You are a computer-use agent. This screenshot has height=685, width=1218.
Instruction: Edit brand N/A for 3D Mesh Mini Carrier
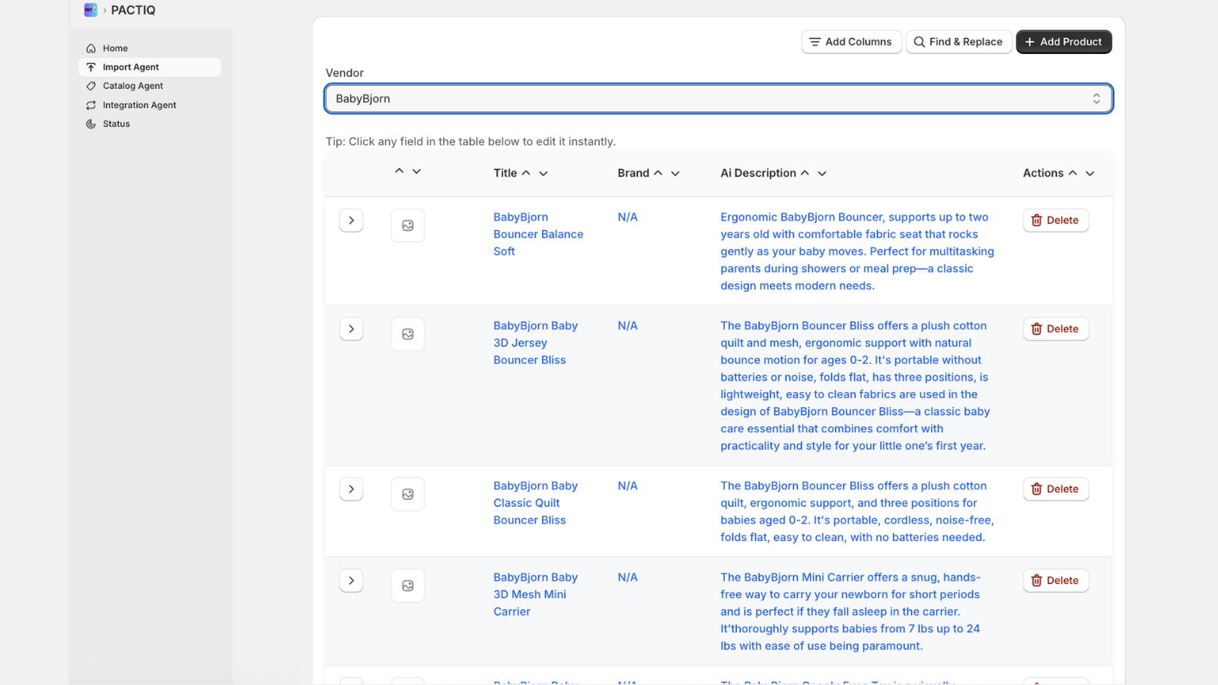[628, 578]
